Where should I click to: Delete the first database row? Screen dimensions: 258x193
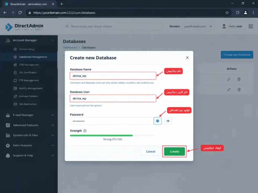(239, 79)
